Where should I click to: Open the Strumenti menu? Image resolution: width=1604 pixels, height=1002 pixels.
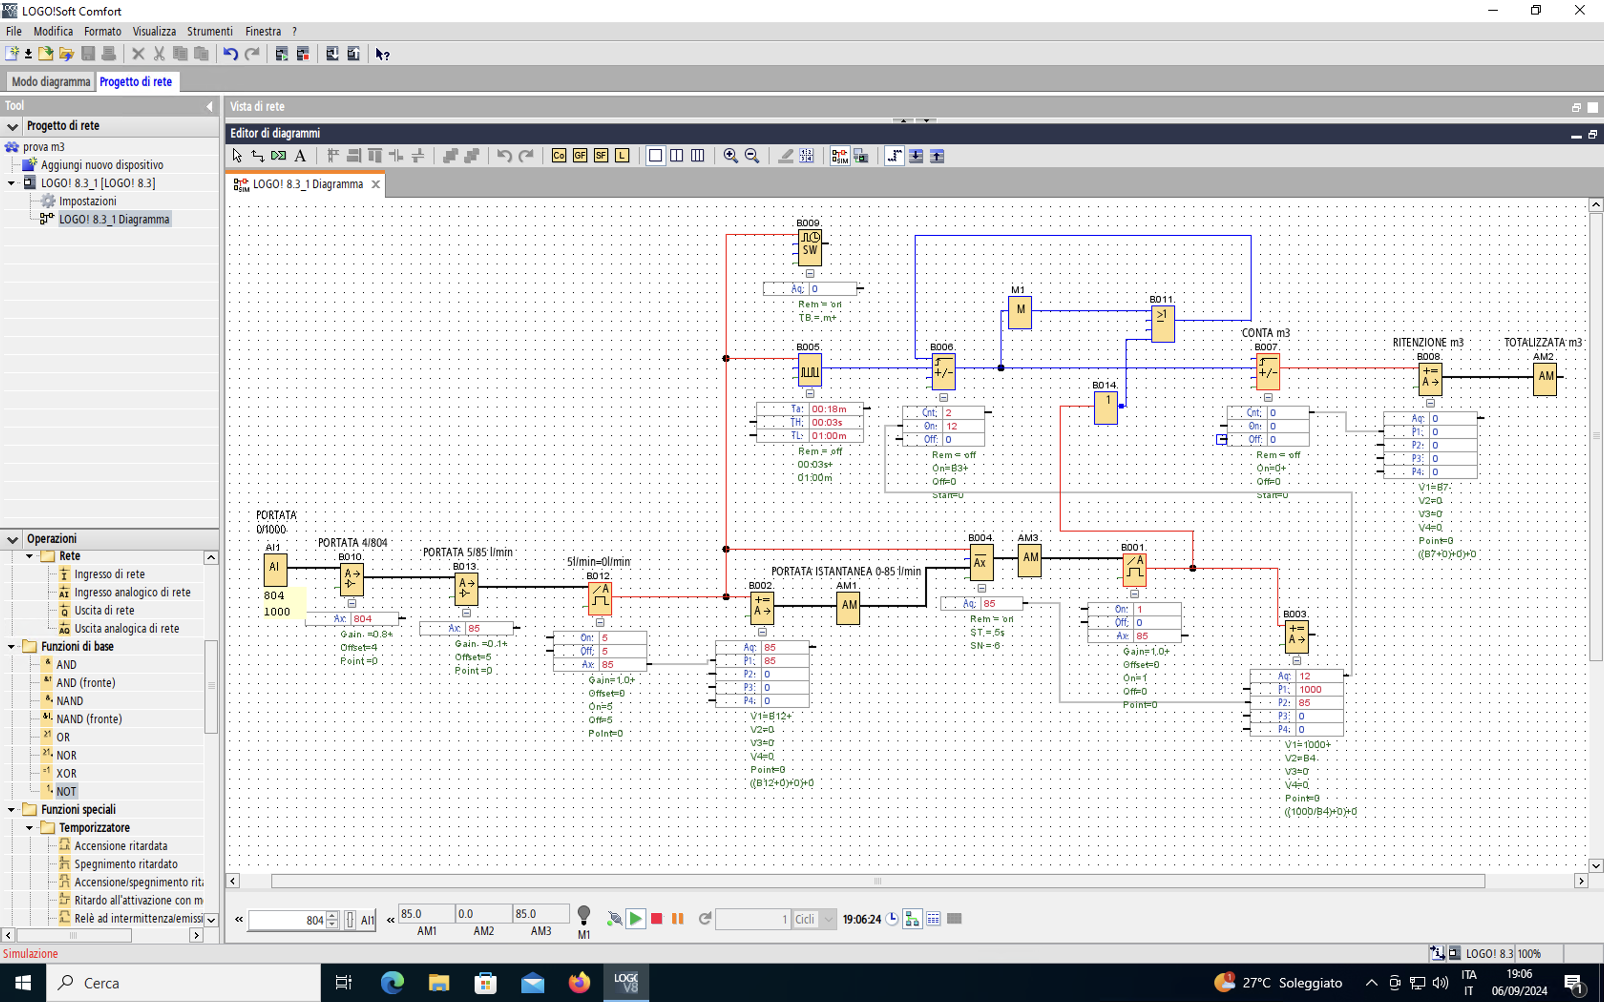tap(210, 31)
